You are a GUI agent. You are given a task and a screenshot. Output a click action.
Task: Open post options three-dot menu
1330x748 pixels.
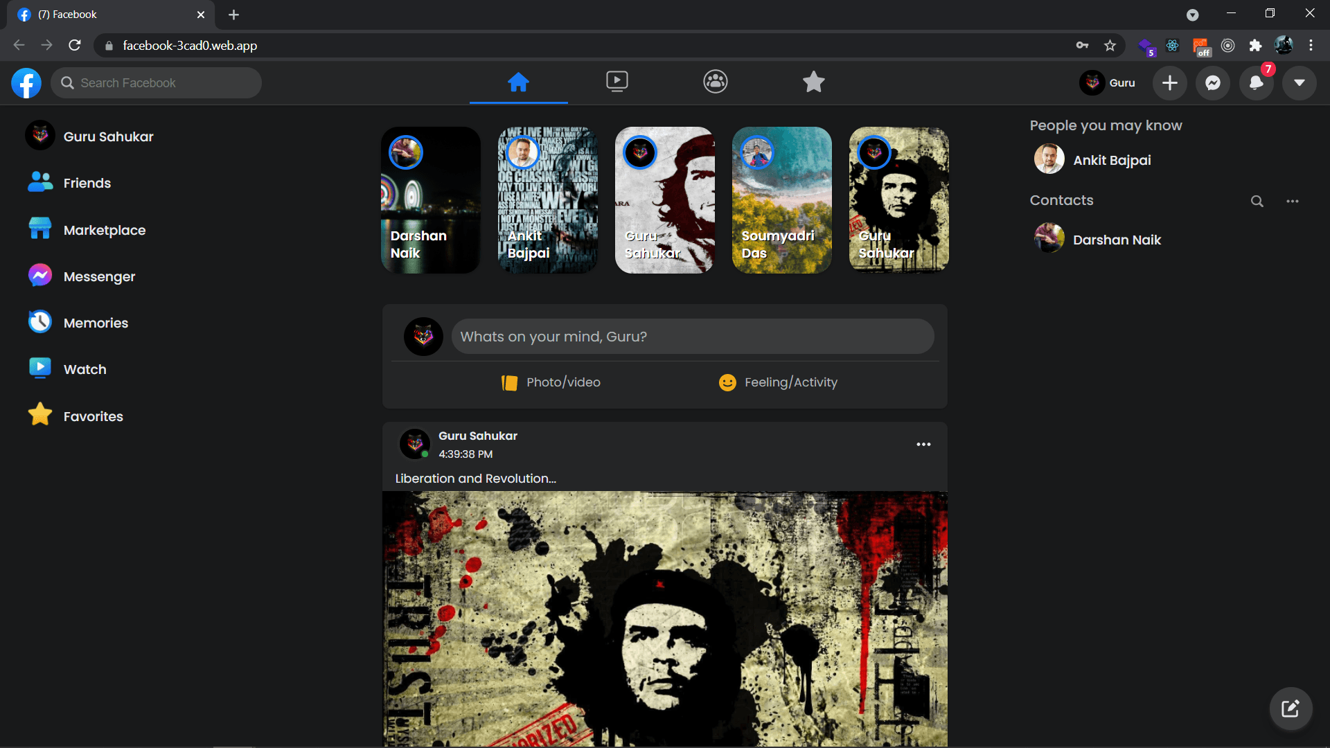(923, 445)
